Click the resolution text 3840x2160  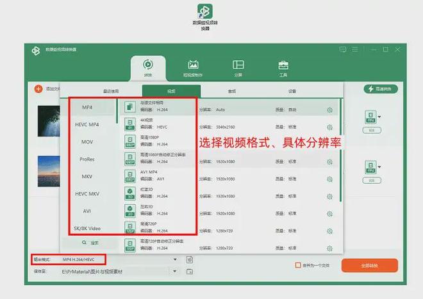[225, 127]
